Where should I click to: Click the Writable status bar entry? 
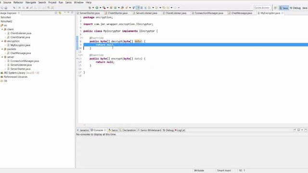pos(199,171)
